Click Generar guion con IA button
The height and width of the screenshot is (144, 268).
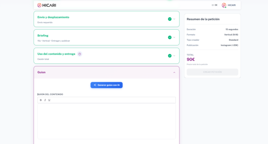coord(106,85)
